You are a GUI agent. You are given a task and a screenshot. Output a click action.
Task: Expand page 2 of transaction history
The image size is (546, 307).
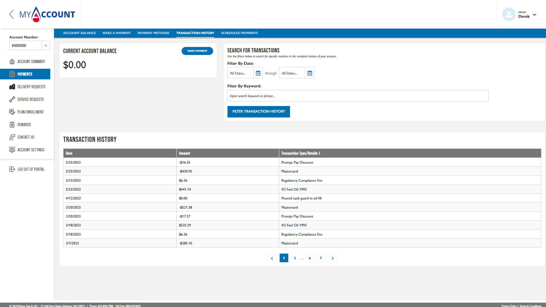pyautogui.click(x=295, y=258)
